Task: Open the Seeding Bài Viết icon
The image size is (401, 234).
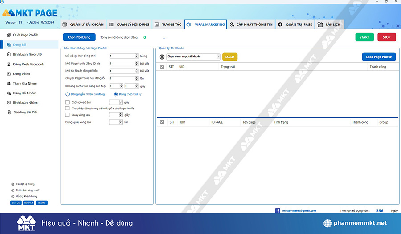Action: coord(9,112)
